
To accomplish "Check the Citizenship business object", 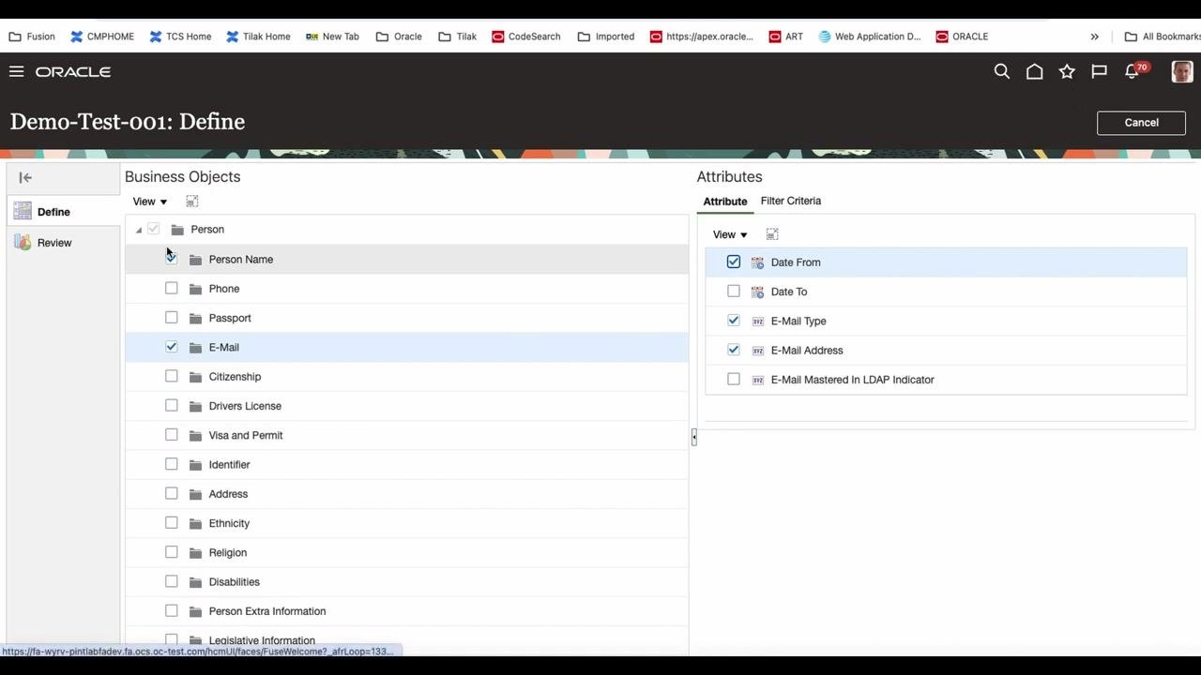I will click(x=171, y=376).
